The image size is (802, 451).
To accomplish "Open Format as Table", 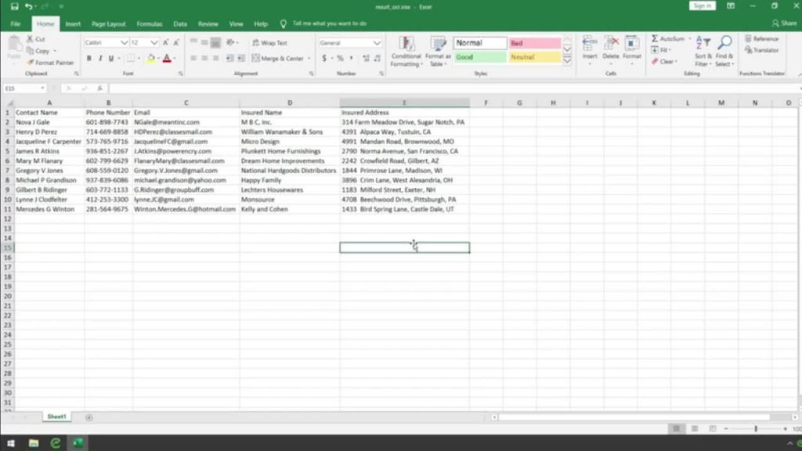I will click(438, 51).
